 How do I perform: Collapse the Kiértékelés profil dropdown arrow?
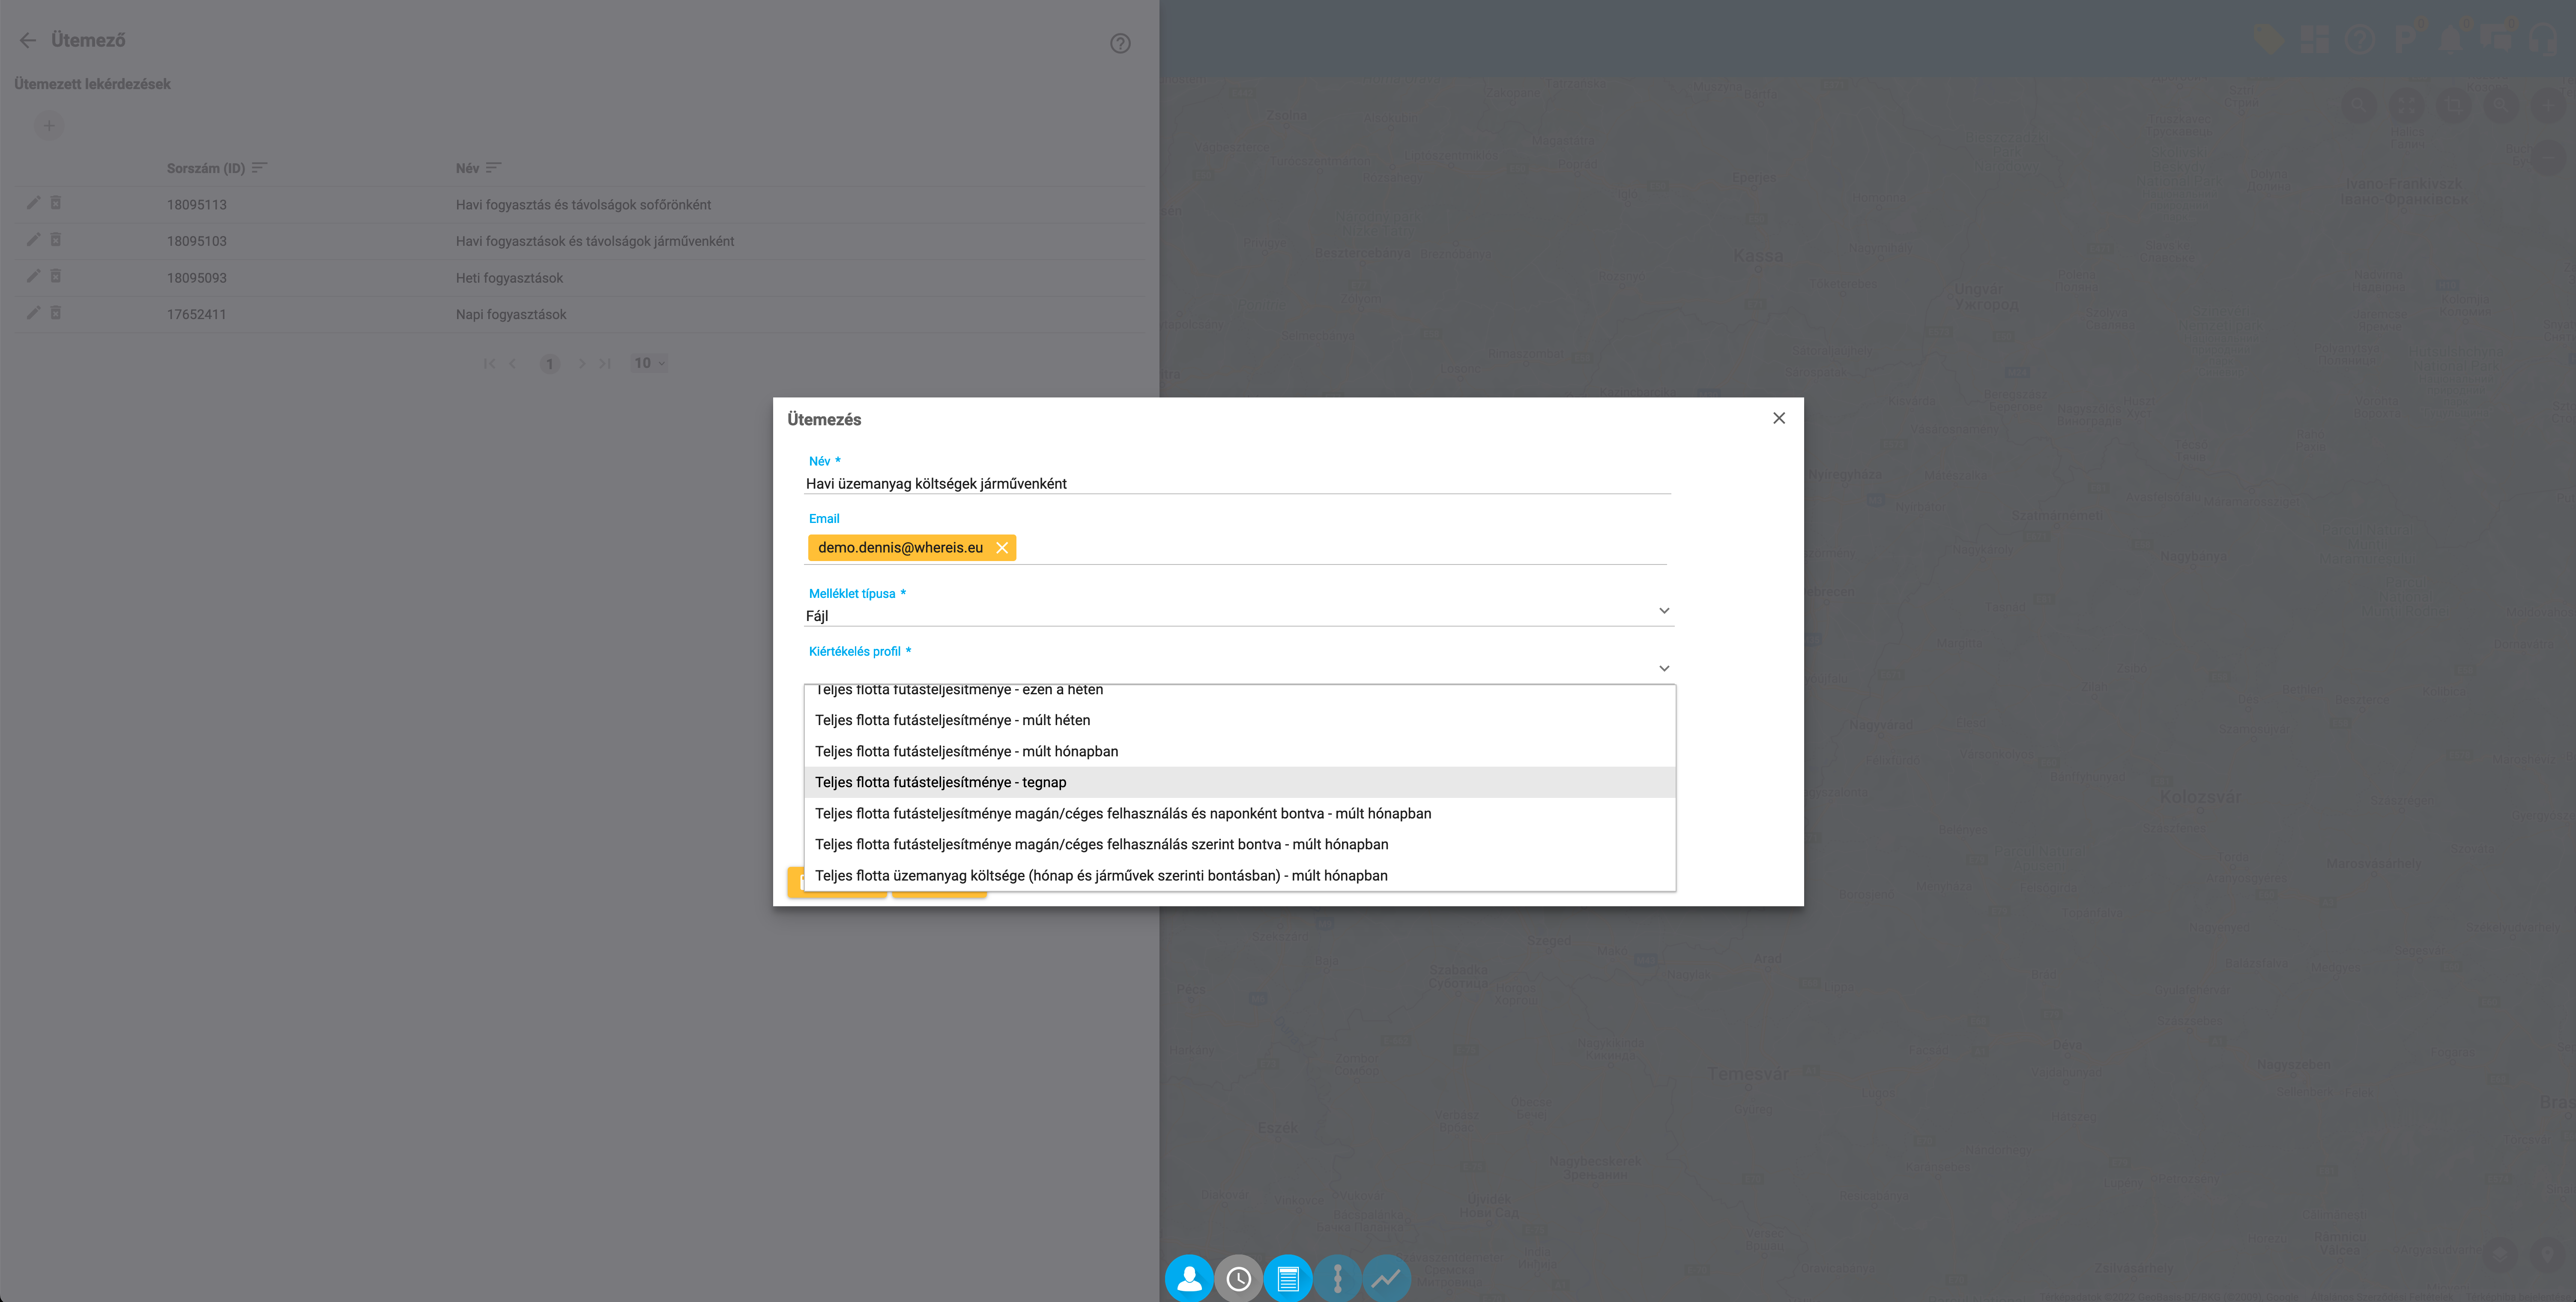pyautogui.click(x=1664, y=668)
